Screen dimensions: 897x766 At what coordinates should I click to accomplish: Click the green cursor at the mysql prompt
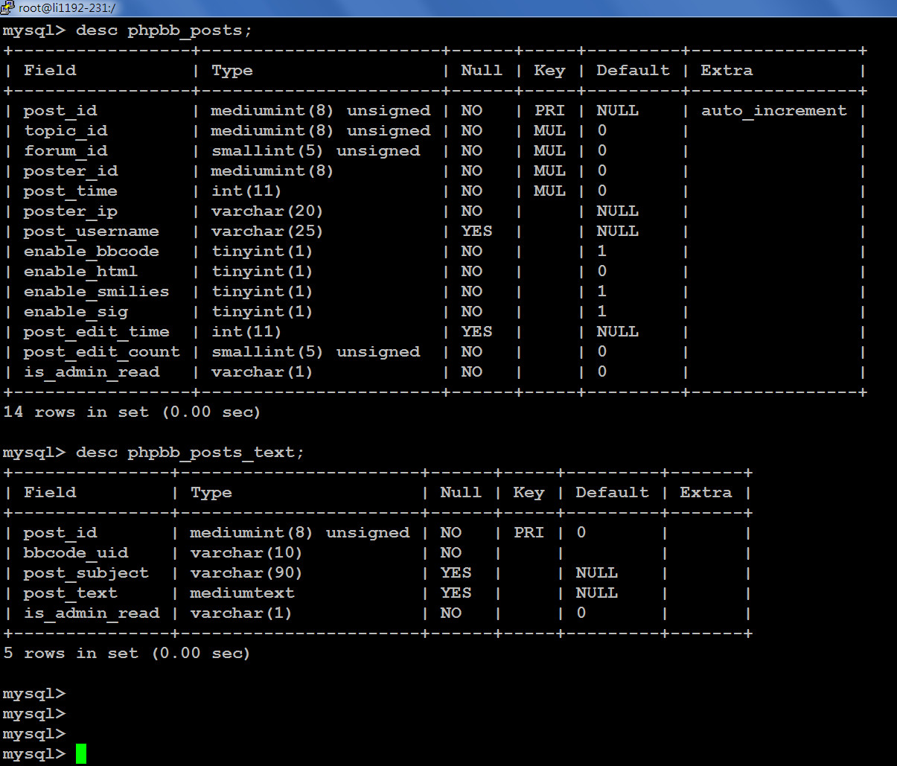pos(81,754)
